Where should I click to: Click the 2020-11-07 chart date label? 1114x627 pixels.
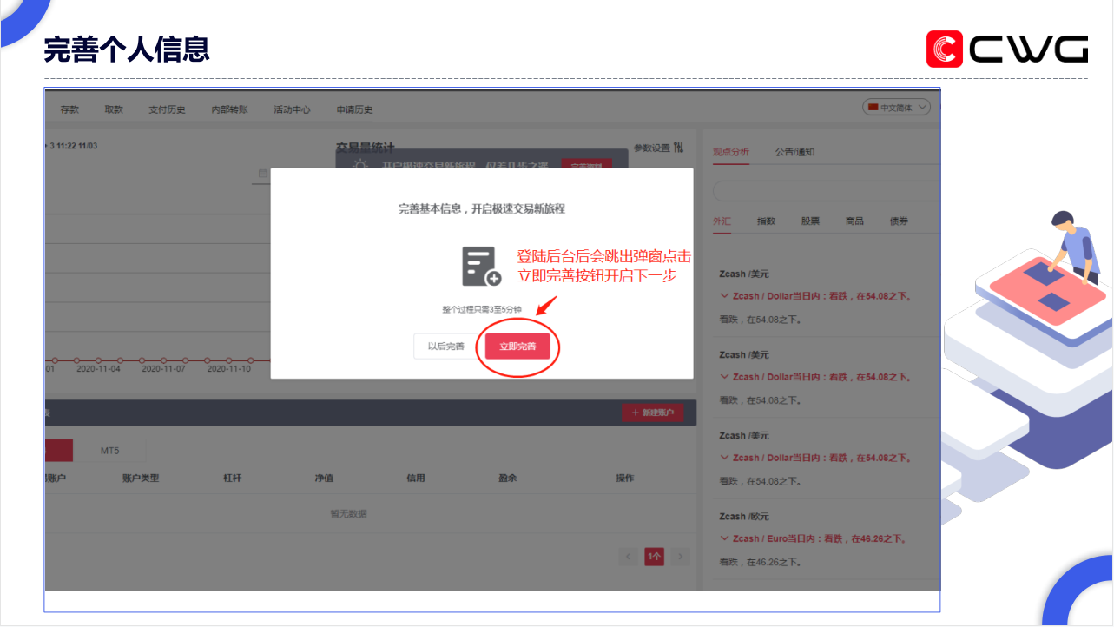pos(163,369)
